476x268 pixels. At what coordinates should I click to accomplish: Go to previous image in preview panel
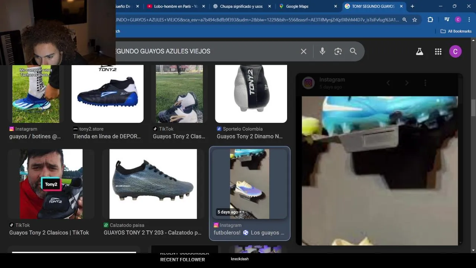click(x=388, y=83)
